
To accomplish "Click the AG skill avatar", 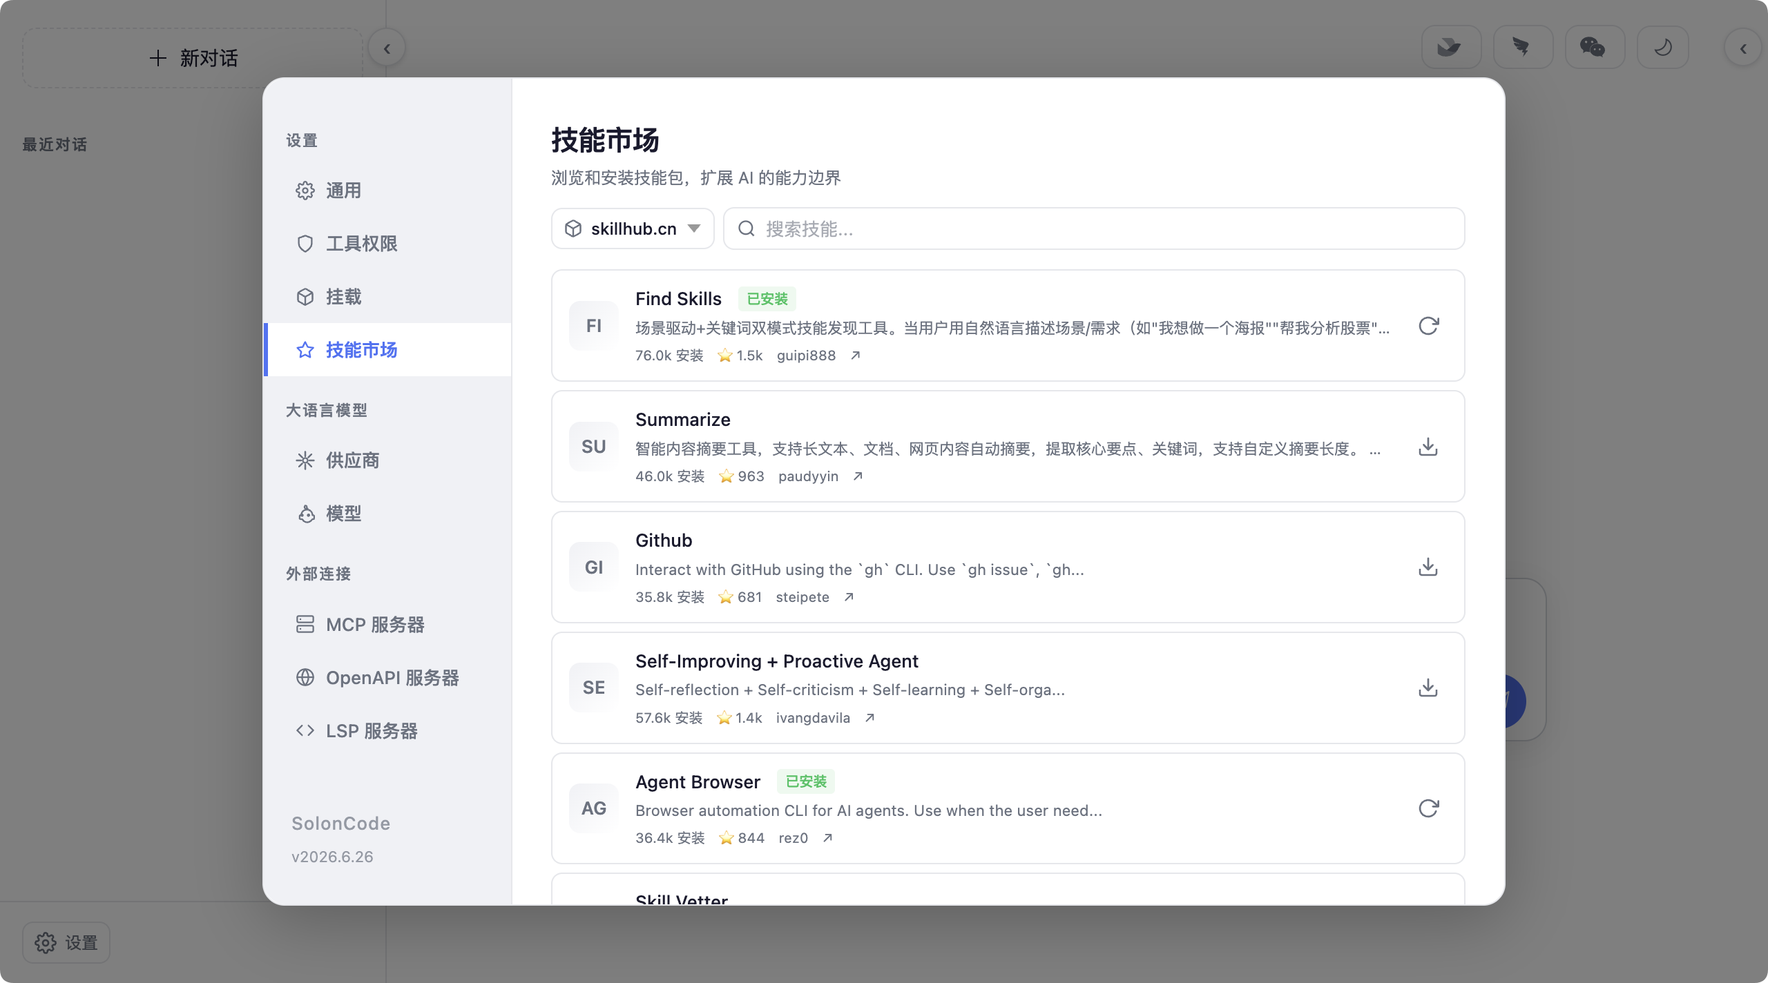I will coord(594,808).
